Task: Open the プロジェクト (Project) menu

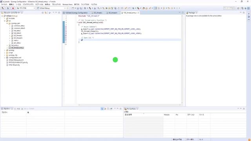Action: 56,4
